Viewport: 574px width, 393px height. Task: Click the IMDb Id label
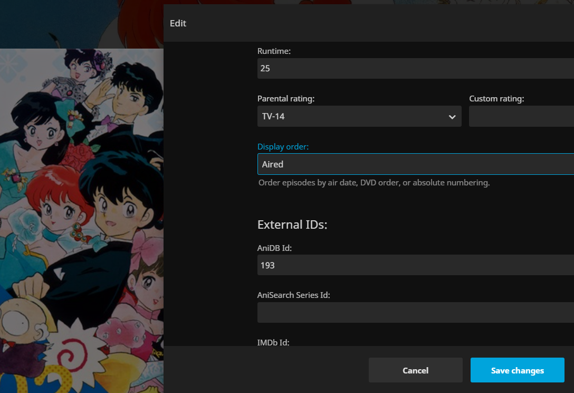click(x=273, y=342)
